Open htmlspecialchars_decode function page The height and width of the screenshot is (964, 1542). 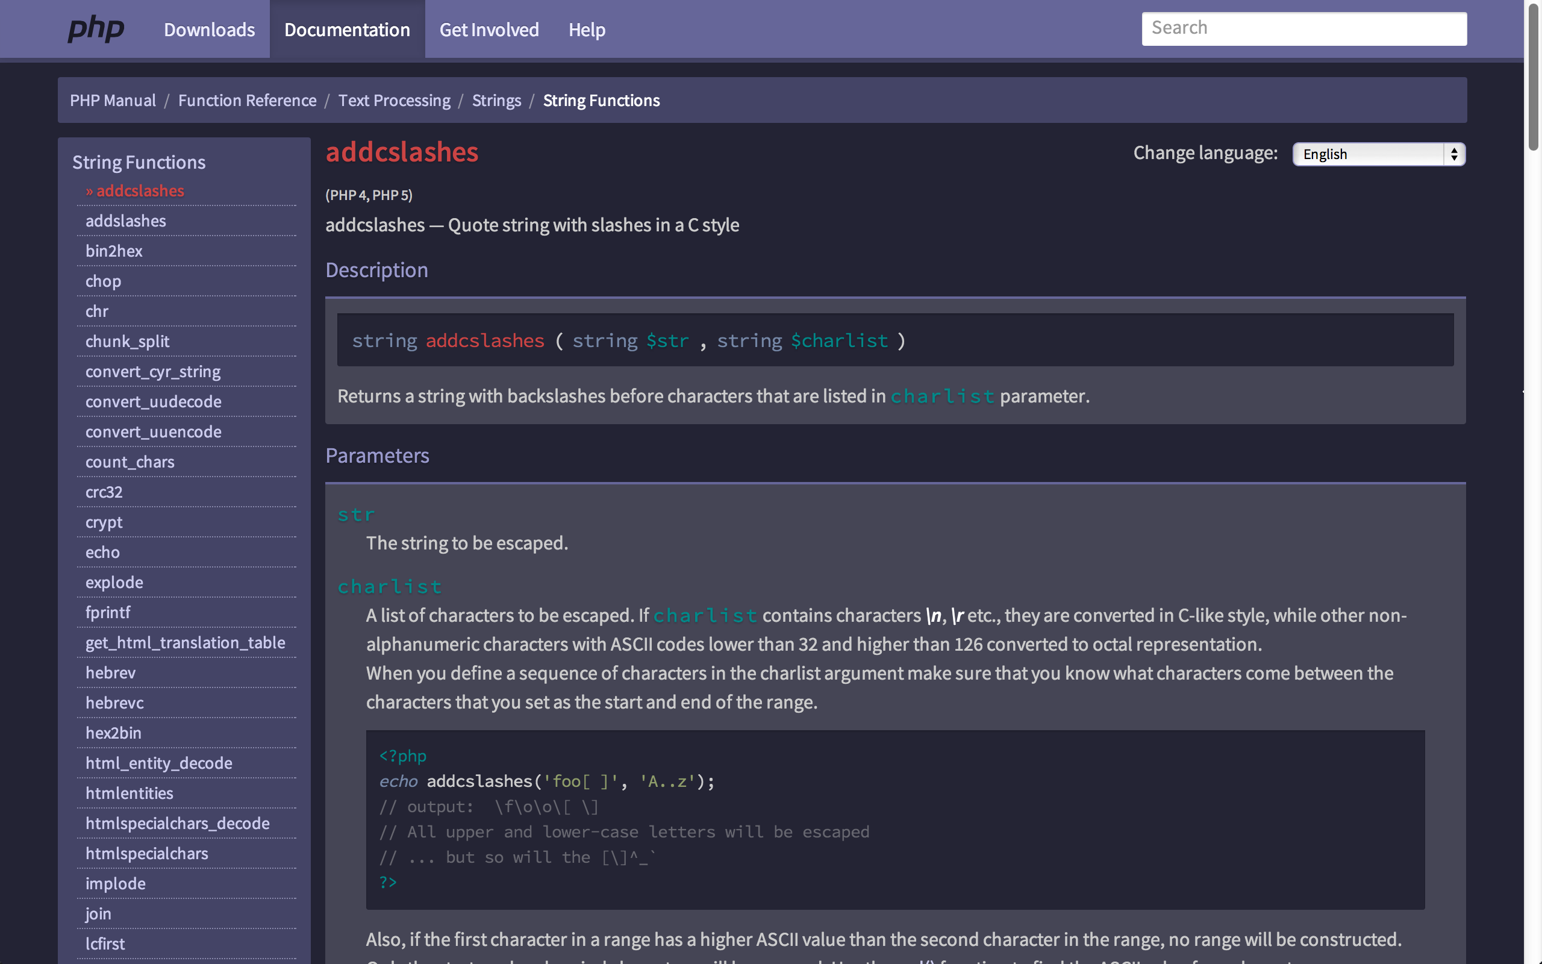pos(177,823)
